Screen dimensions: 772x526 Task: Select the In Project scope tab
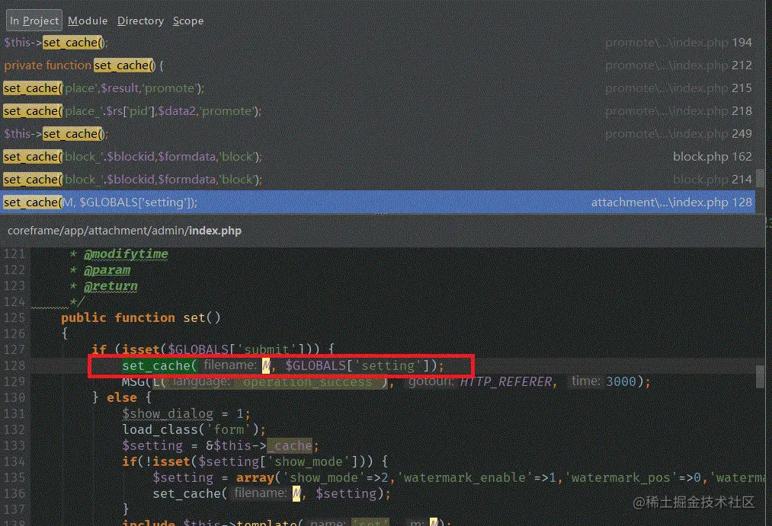34,21
